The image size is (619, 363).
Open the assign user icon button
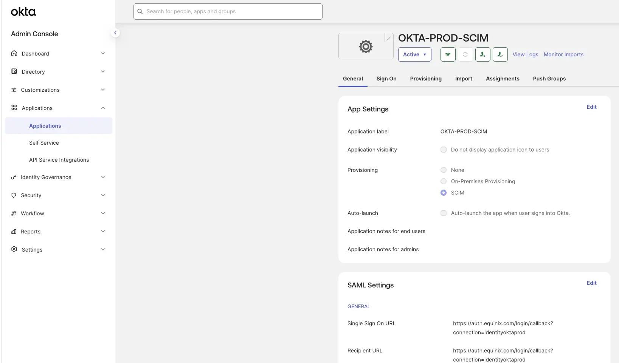(x=482, y=54)
